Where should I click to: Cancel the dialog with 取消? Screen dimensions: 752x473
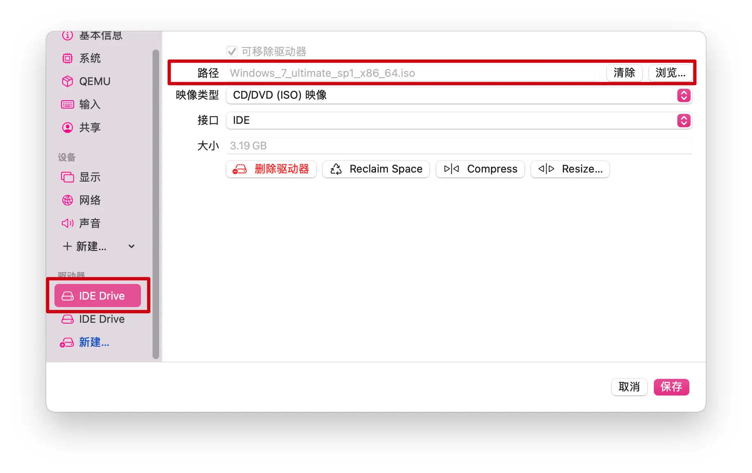point(629,387)
